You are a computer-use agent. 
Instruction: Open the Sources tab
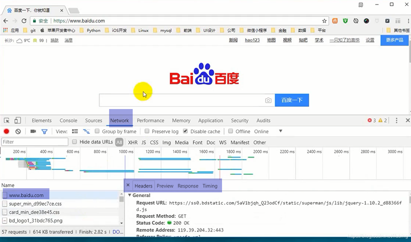(93, 120)
